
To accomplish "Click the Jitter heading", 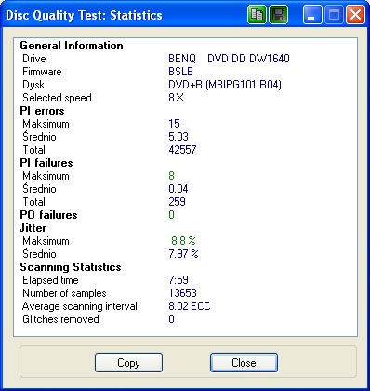I will (33, 228).
